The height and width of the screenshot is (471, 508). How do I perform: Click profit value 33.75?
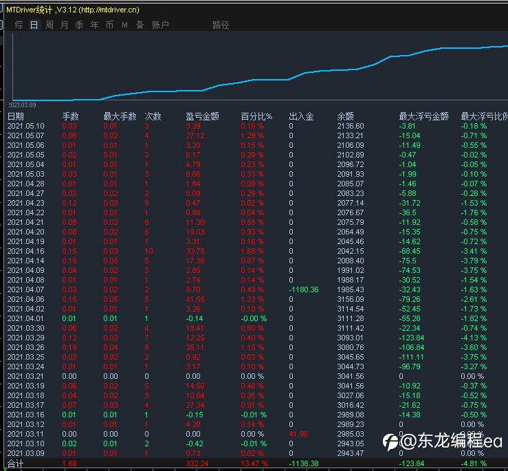(x=195, y=251)
